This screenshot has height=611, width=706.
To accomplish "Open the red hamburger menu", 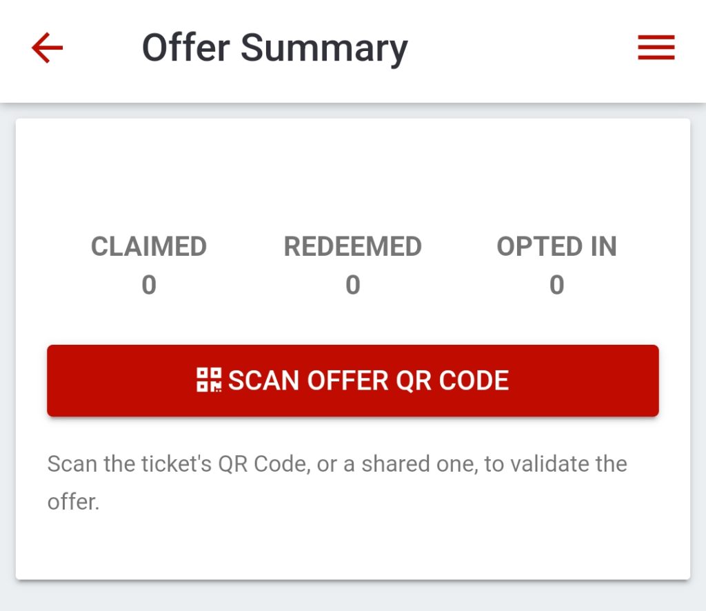I will [x=656, y=48].
